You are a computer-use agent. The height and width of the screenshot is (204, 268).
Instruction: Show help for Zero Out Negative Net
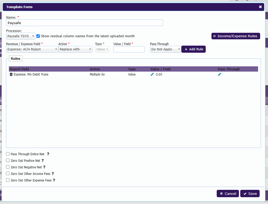[44, 167]
